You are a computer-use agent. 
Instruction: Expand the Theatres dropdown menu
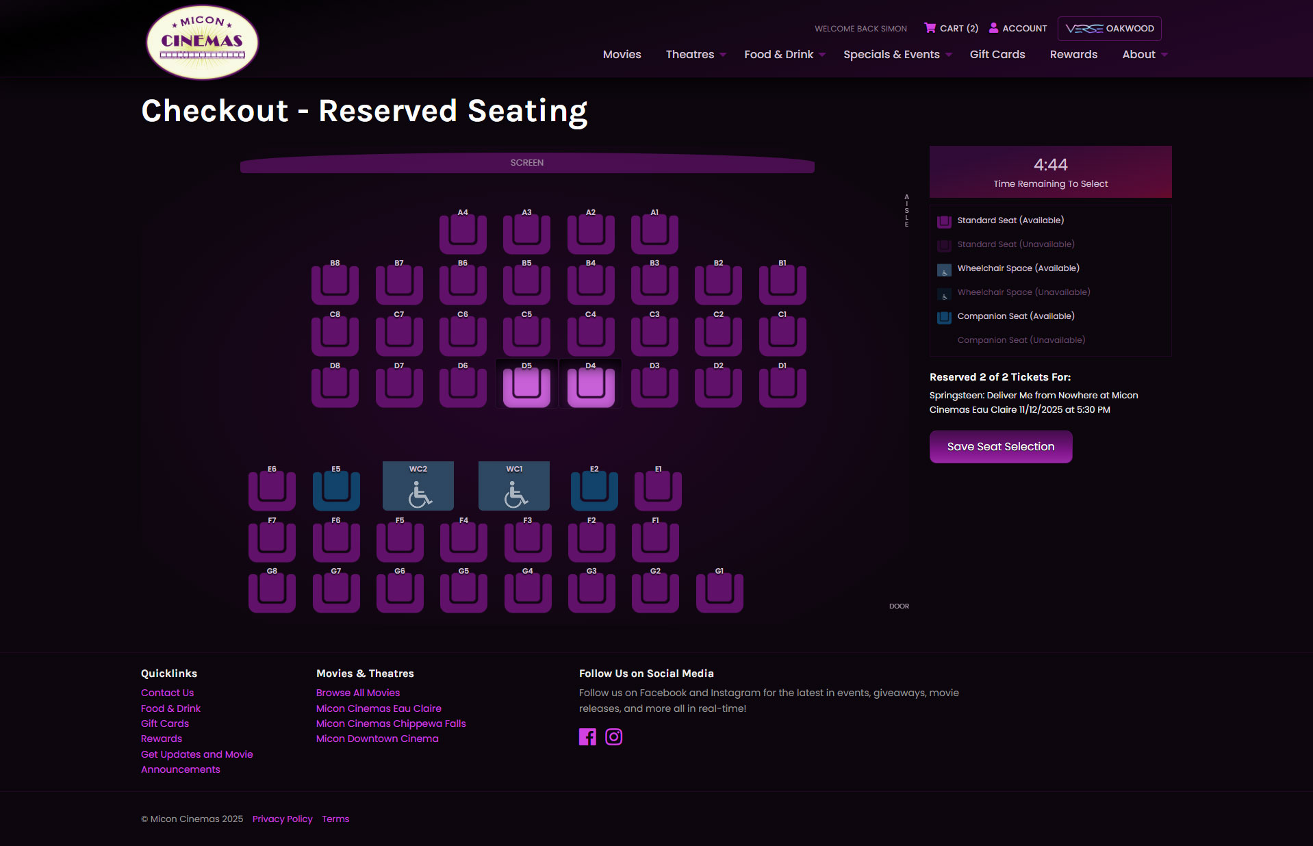tap(696, 55)
